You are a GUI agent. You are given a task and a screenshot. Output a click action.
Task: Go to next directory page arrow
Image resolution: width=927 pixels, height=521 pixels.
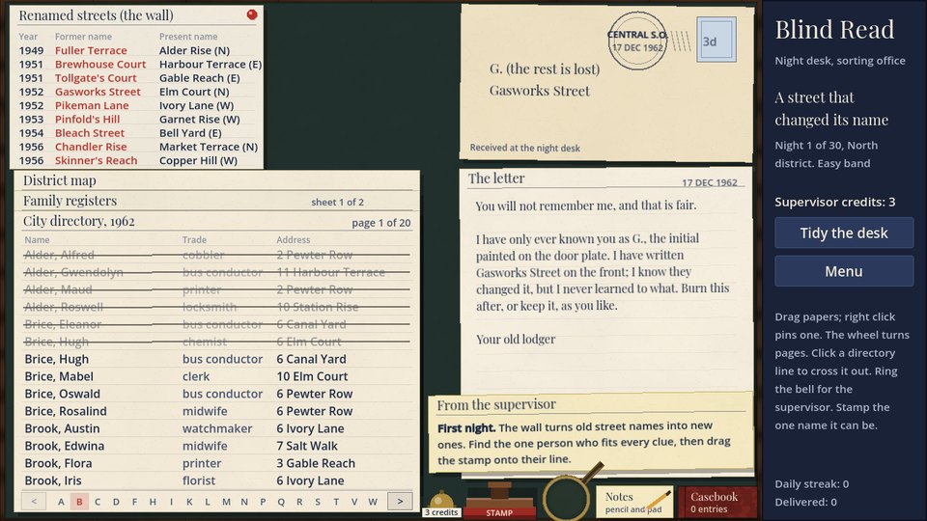pyautogui.click(x=400, y=501)
